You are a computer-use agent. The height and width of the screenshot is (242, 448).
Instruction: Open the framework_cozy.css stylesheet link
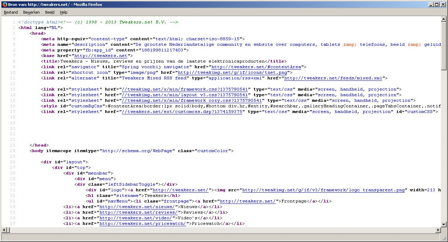192,100
